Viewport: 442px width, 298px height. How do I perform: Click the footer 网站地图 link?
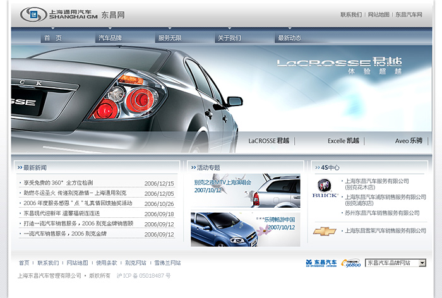click(77, 263)
